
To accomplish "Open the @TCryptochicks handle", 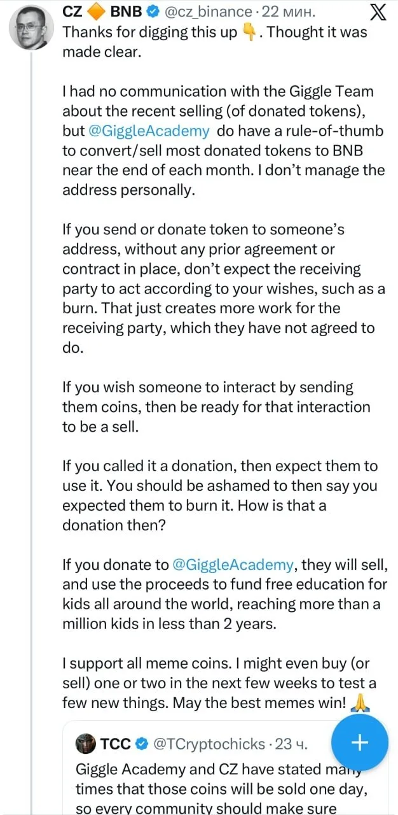I will [x=209, y=743].
